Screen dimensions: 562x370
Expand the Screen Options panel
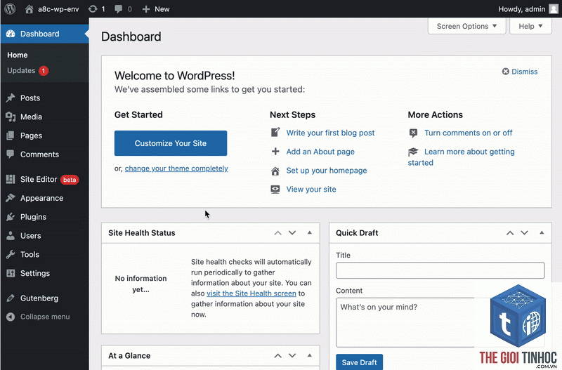coord(466,26)
